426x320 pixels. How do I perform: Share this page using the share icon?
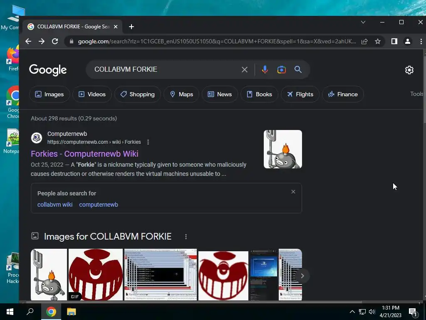(364, 41)
